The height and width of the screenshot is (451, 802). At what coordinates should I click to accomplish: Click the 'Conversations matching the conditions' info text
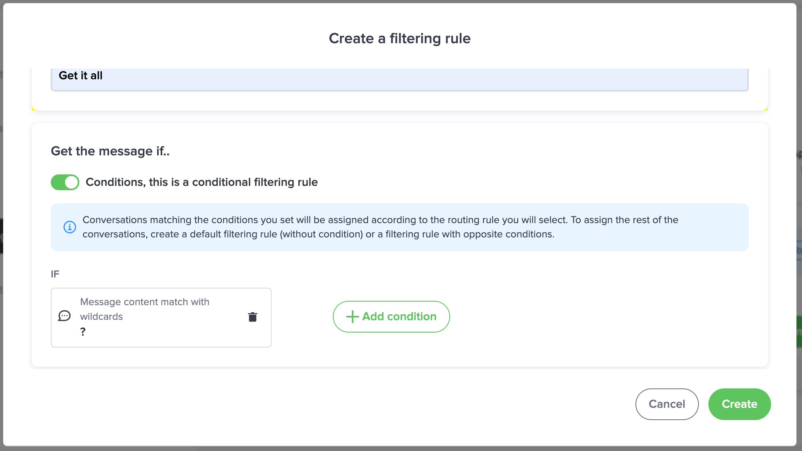coord(380,220)
